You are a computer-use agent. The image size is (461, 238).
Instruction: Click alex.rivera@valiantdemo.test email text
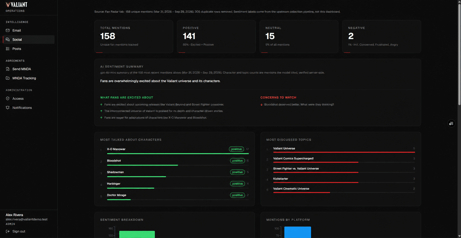pos(27,220)
